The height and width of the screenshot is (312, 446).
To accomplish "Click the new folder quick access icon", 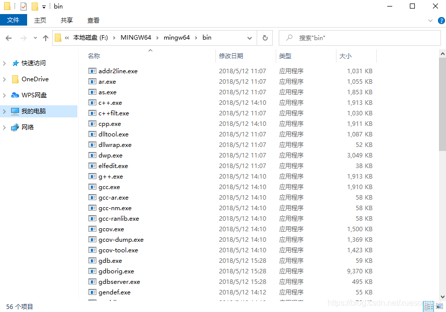I will (35, 6).
